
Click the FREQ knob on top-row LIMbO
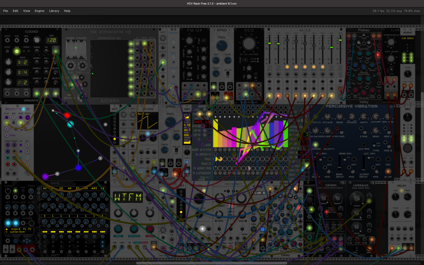[x=222, y=46]
